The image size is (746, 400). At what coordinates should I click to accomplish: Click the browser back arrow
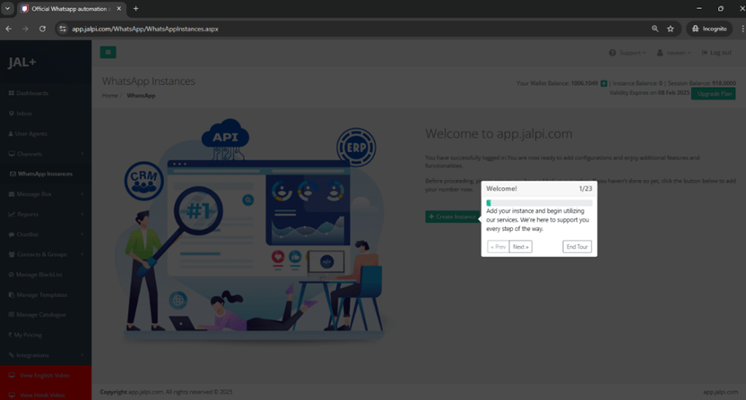point(9,29)
